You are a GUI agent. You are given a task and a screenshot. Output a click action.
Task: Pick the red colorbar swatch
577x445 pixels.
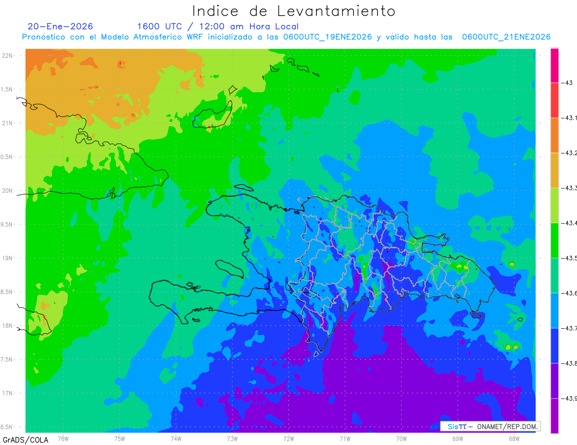click(x=554, y=100)
